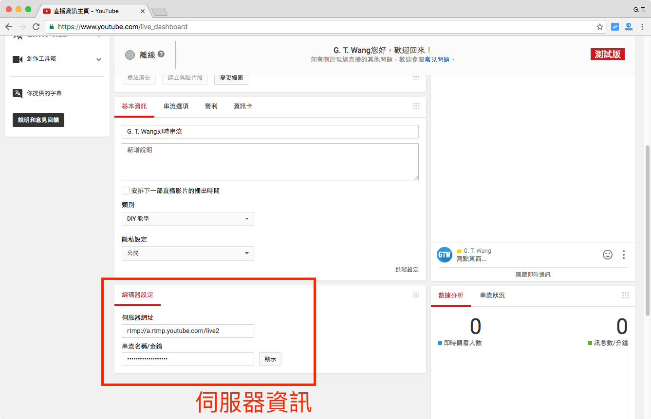
Task: Switch to the 串流選項 tab
Action: (x=176, y=106)
